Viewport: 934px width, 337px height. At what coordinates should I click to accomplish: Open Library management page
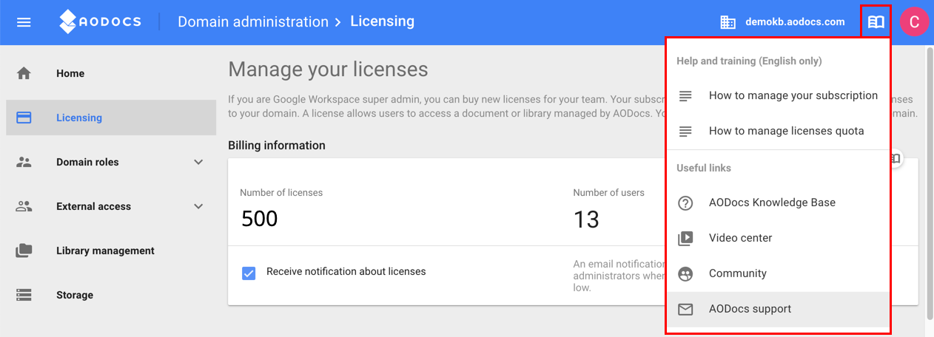pyautogui.click(x=111, y=251)
